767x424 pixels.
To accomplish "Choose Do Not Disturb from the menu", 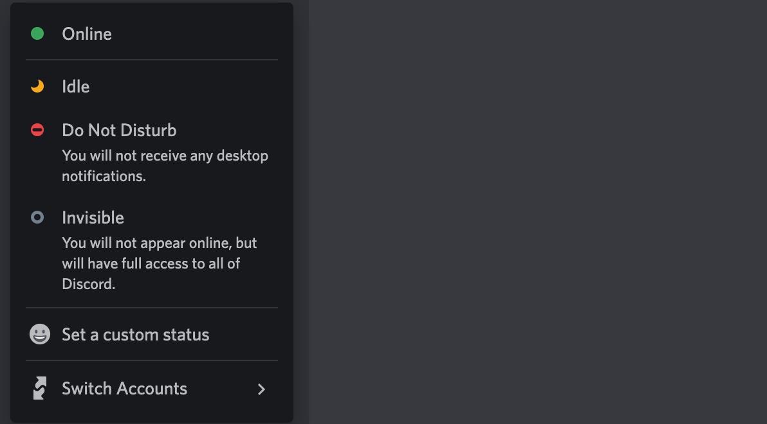I will 118,130.
